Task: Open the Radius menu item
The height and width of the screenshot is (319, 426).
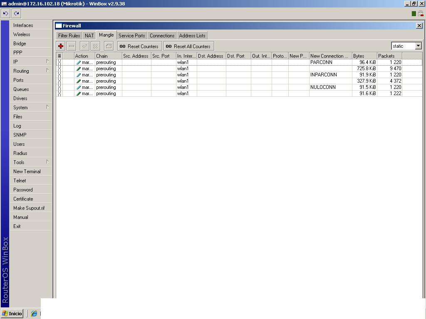Action: 31,153
